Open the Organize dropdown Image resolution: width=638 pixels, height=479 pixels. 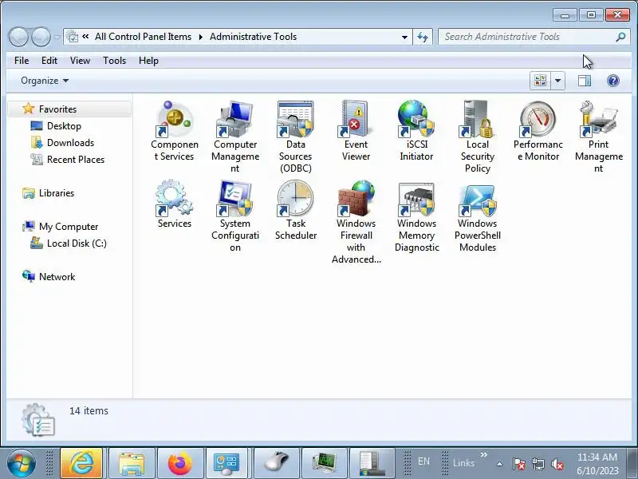pyautogui.click(x=45, y=81)
